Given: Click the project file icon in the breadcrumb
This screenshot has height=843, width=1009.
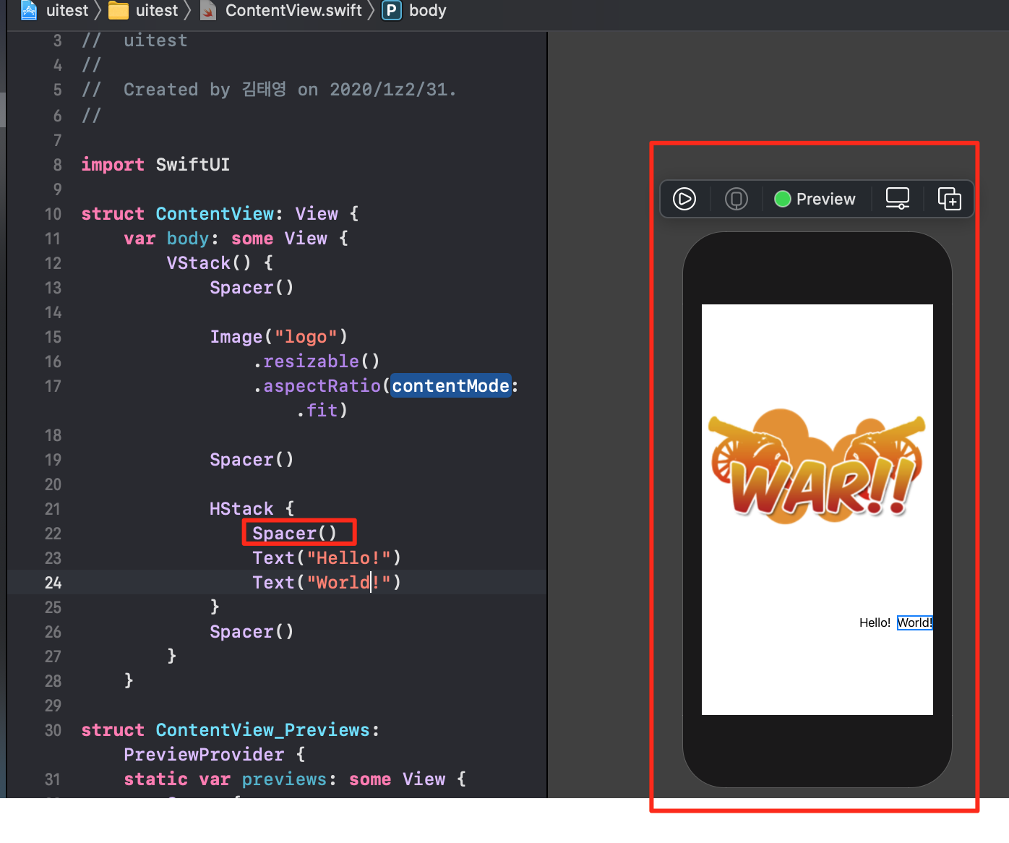Looking at the screenshot, I should [x=29, y=10].
